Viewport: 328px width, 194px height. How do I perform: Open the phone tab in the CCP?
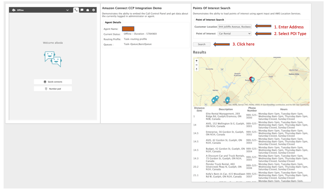point(76,10)
